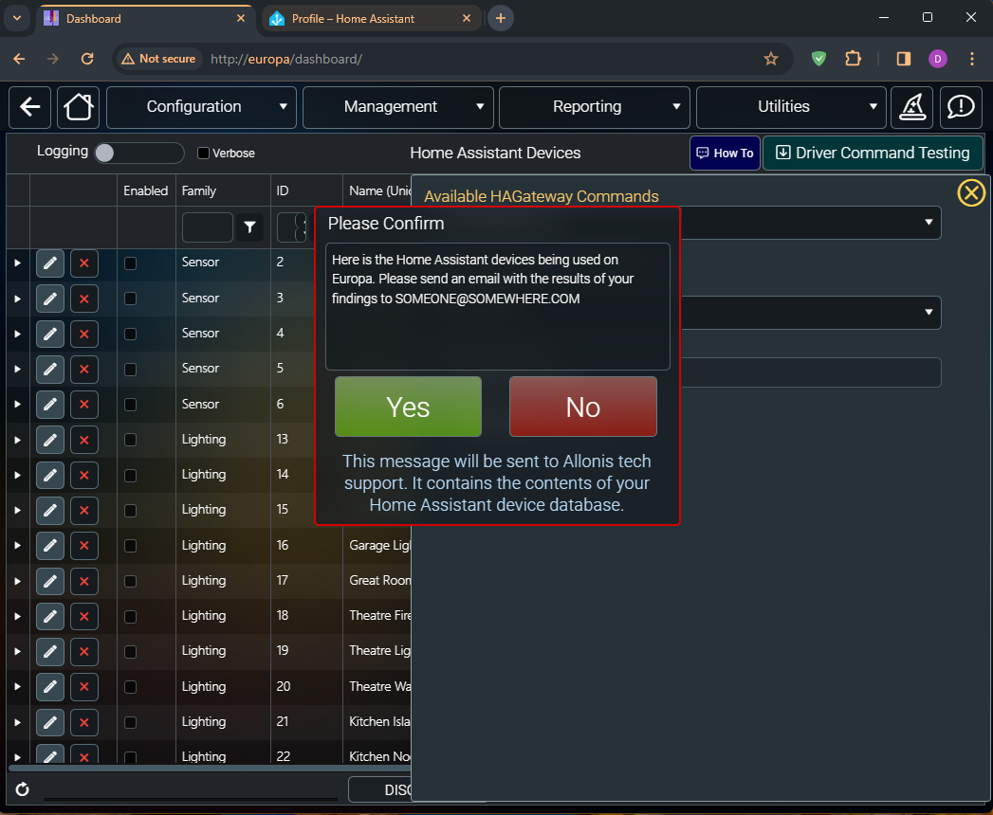Edit the Lighting row with ID 16

coord(50,546)
